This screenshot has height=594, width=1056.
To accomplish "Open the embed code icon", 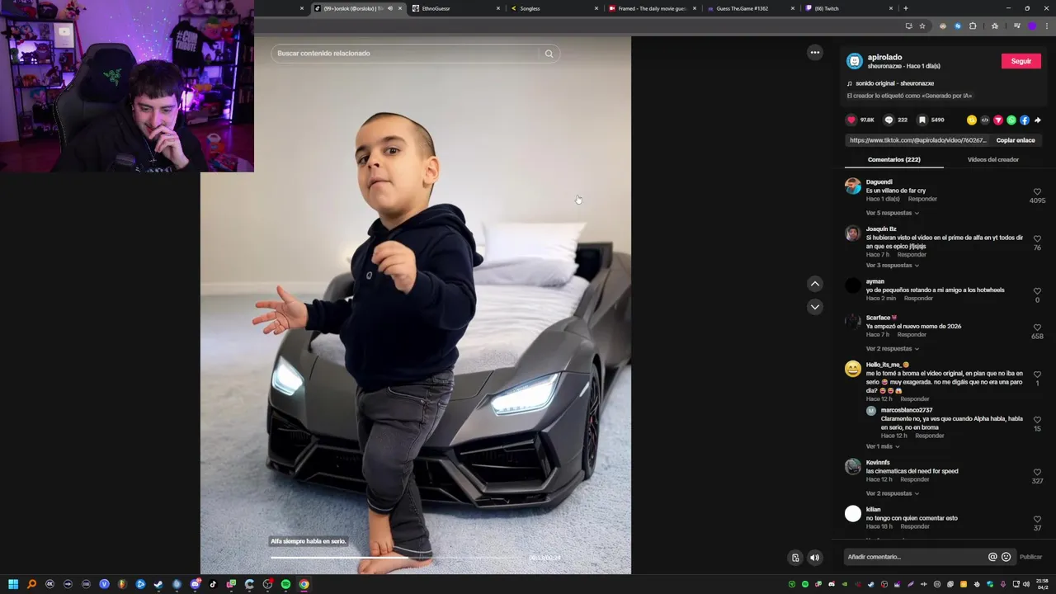I will pos(985,120).
